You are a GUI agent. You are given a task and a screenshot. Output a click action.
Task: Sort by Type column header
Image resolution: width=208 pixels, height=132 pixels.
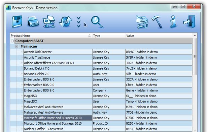point(109,36)
